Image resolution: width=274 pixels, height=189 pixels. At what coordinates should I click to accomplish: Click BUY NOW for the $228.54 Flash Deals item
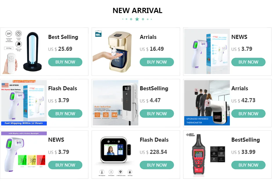point(157,165)
